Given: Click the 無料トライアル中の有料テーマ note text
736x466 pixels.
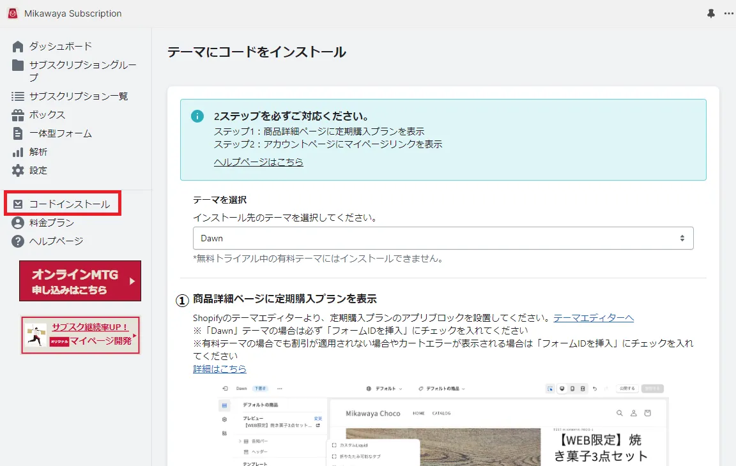Looking at the screenshot, I should point(318,259).
